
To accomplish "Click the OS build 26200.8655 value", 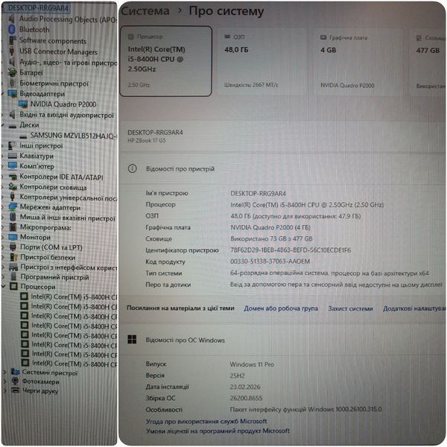I will coord(246,398).
